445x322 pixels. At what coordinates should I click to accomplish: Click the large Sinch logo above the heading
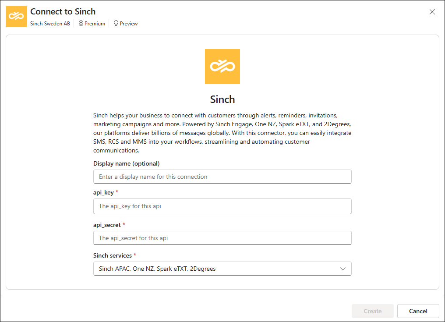[222, 67]
